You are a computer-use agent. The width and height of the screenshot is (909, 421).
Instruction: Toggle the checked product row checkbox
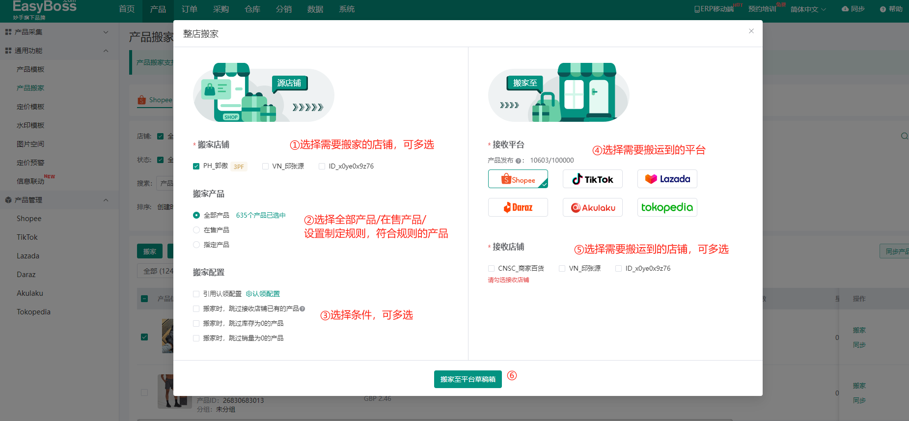(x=144, y=337)
